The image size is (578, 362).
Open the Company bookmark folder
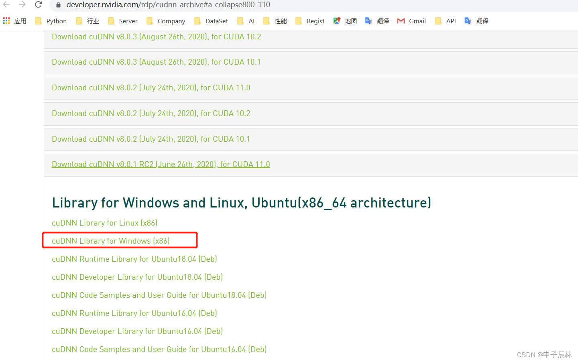click(x=166, y=21)
